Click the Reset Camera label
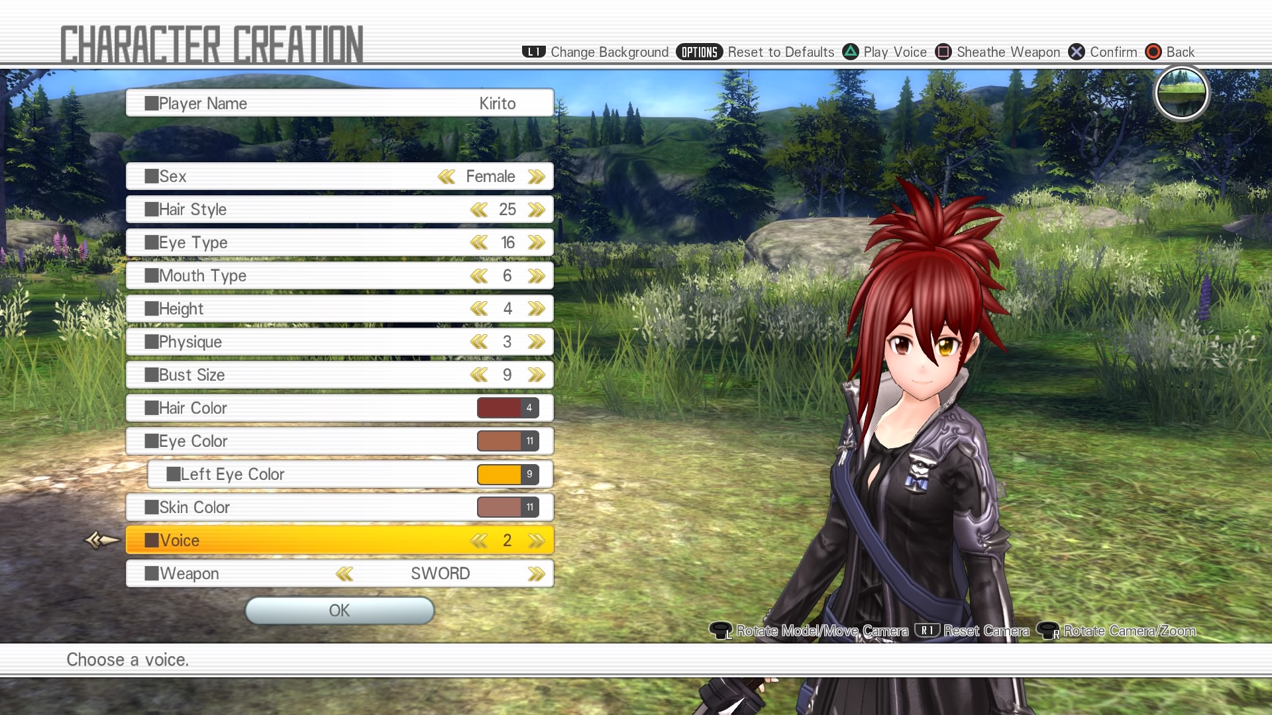Screen dimensions: 1272x715 pos(986,630)
